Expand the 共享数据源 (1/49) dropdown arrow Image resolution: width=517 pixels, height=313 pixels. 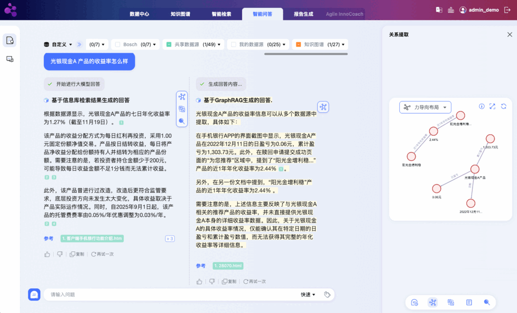[219, 45]
